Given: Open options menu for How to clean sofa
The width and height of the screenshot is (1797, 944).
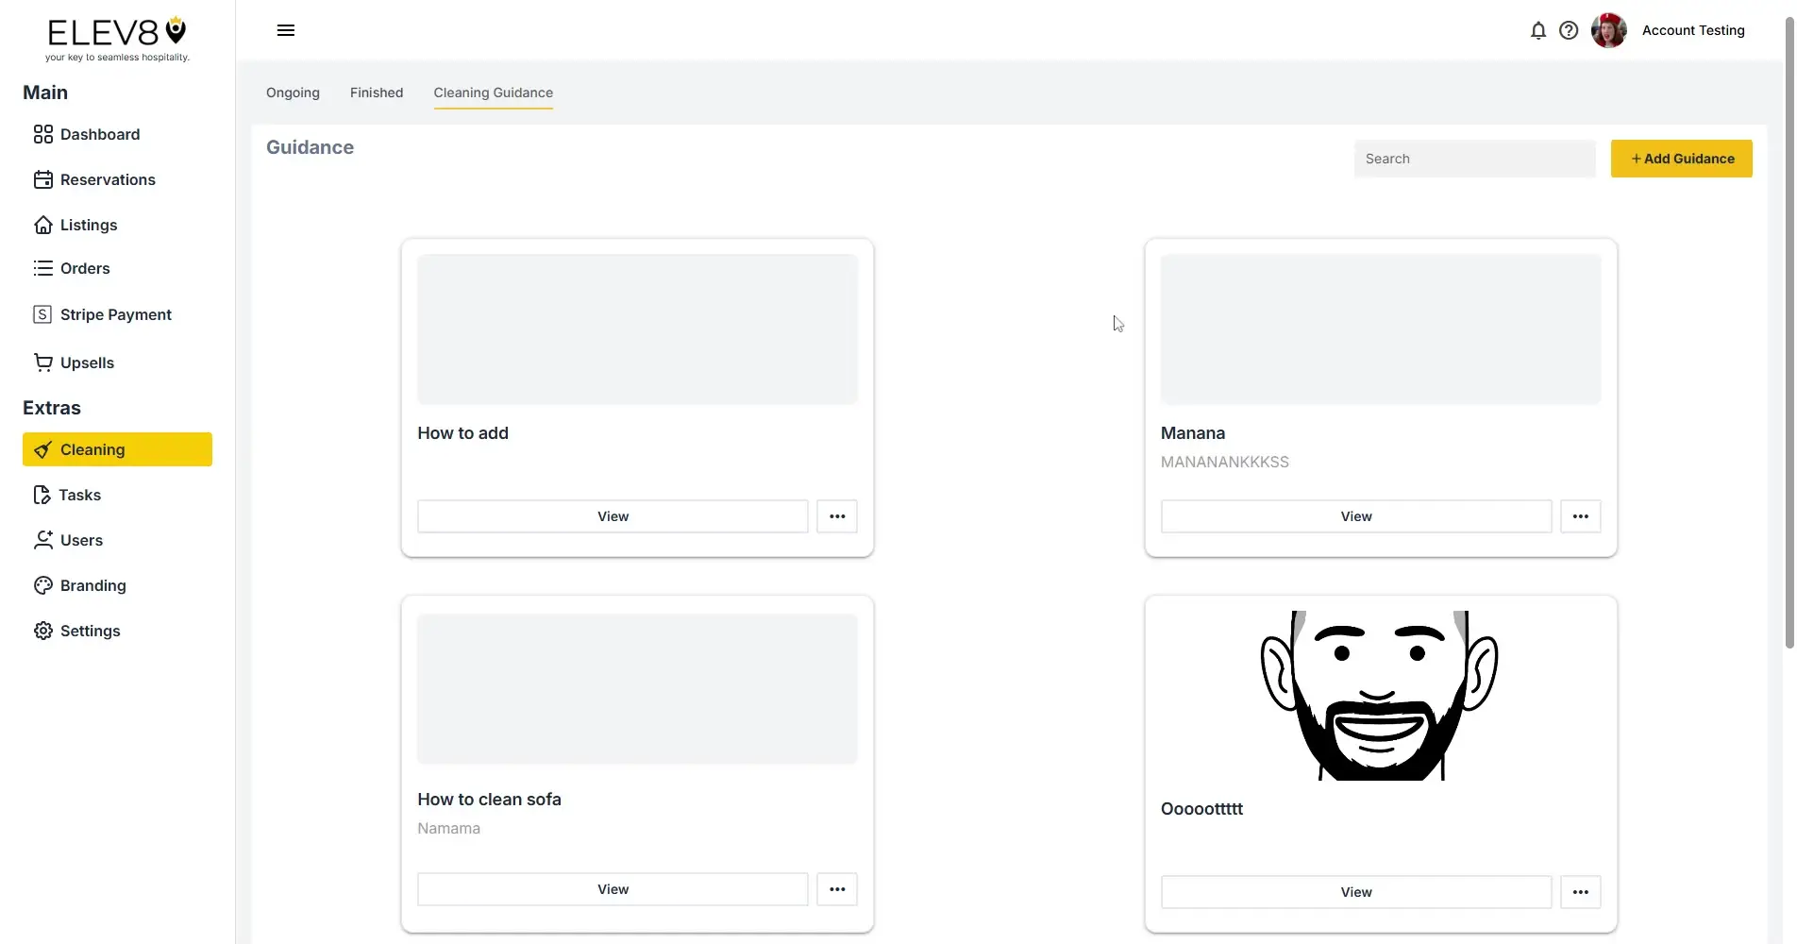Looking at the screenshot, I should [836, 890].
